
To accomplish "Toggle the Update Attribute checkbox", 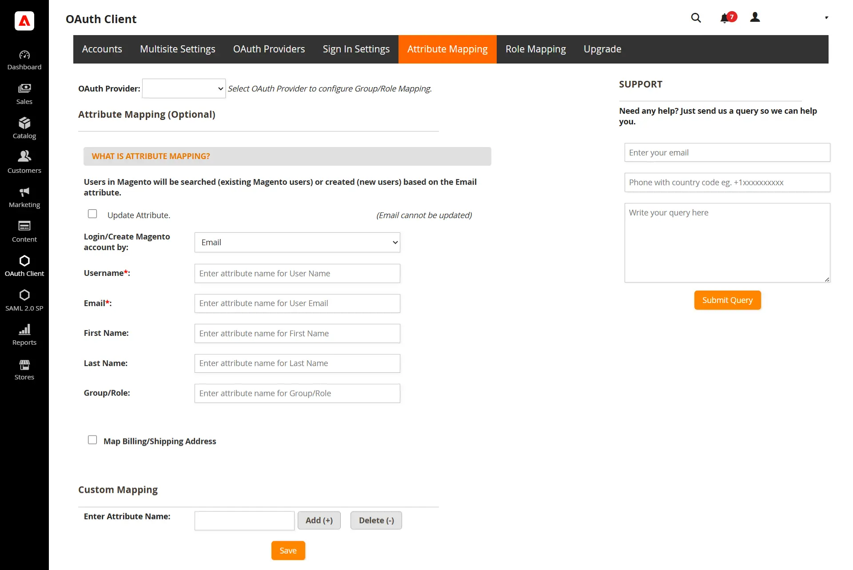I will pyautogui.click(x=92, y=214).
